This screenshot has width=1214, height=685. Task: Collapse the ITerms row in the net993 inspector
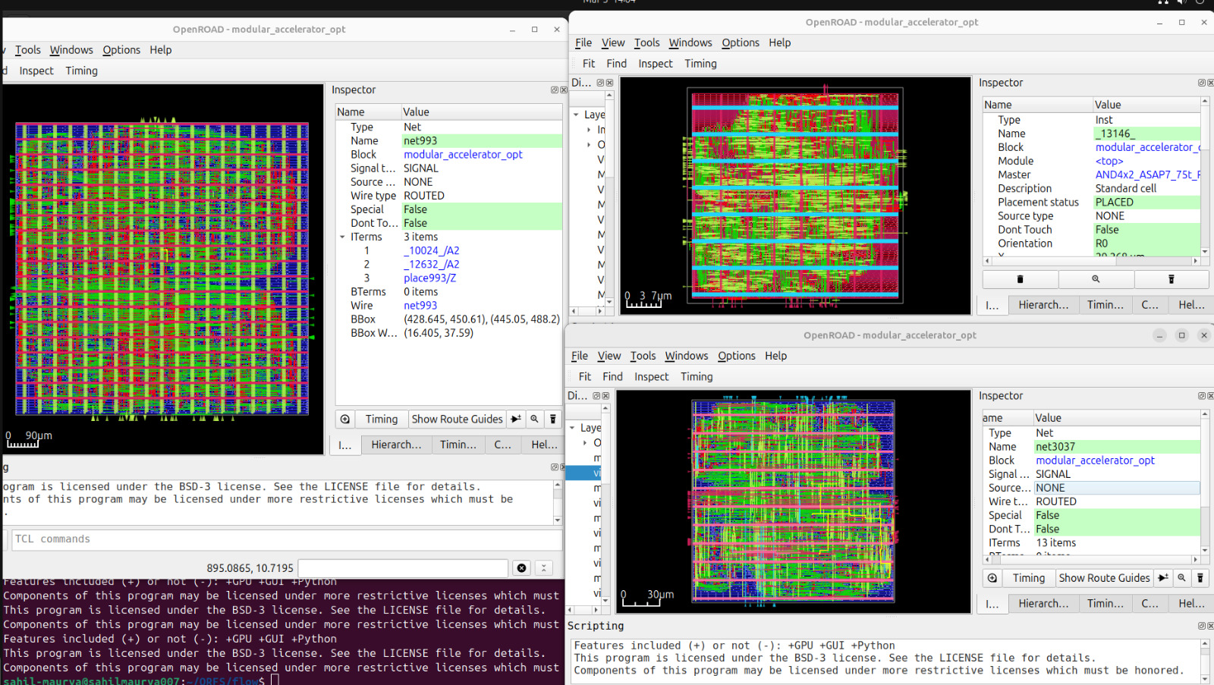tap(342, 237)
